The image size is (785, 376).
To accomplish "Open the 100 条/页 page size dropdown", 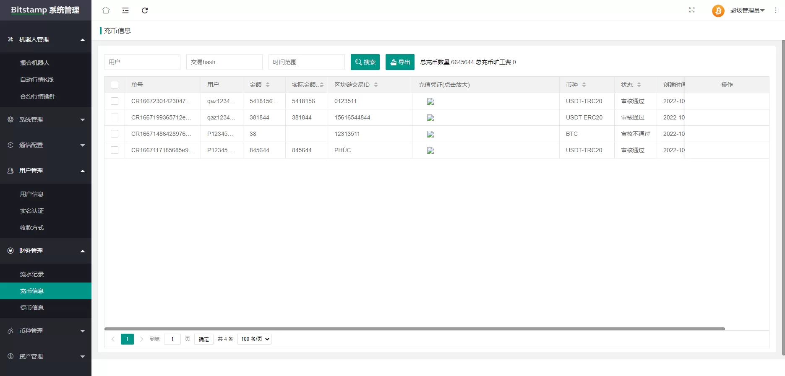I will coord(254,339).
